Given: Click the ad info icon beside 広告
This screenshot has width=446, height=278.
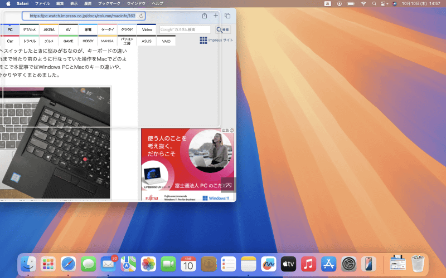Looking at the screenshot, I should coord(232,131).
